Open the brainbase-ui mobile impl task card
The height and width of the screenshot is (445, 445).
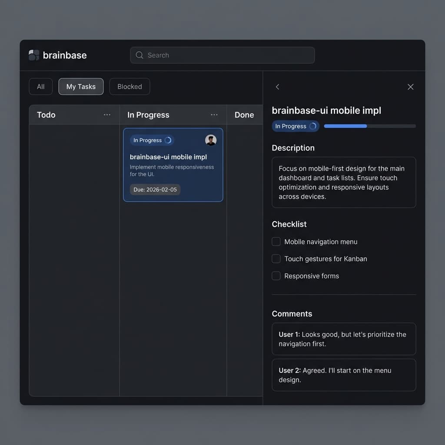click(x=173, y=165)
